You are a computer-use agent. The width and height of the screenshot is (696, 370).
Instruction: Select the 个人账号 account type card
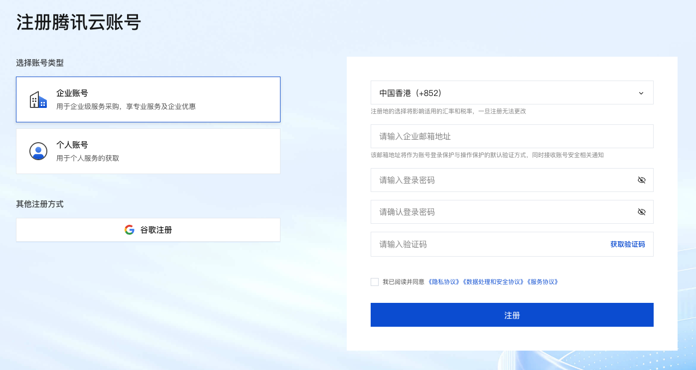(x=148, y=151)
